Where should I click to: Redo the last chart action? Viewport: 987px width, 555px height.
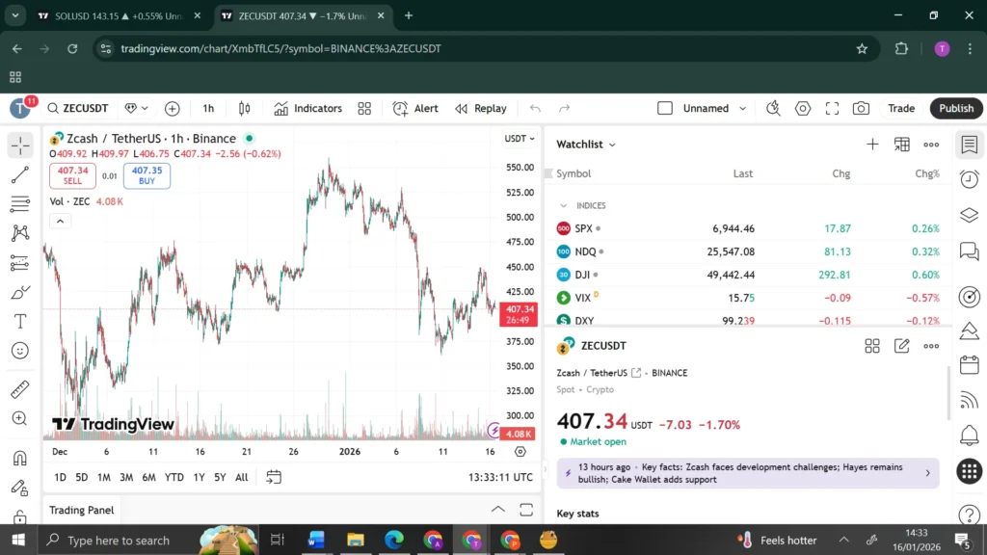tap(565, 108)
